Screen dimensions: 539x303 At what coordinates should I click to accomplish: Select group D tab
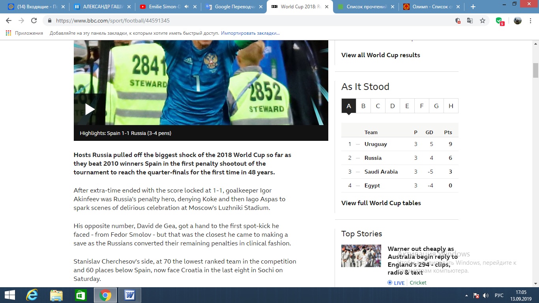click(393, 106)
